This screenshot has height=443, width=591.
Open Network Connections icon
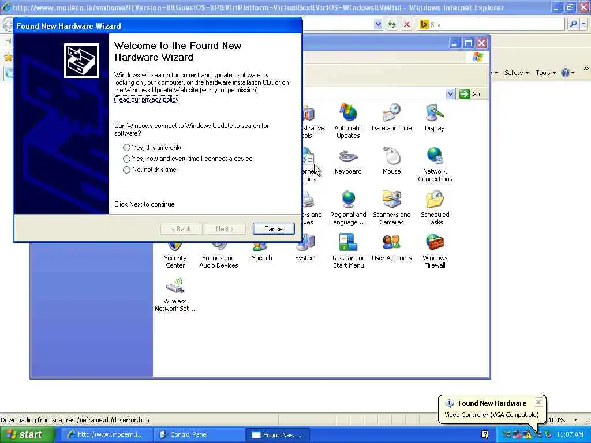(x=435, y=164)
